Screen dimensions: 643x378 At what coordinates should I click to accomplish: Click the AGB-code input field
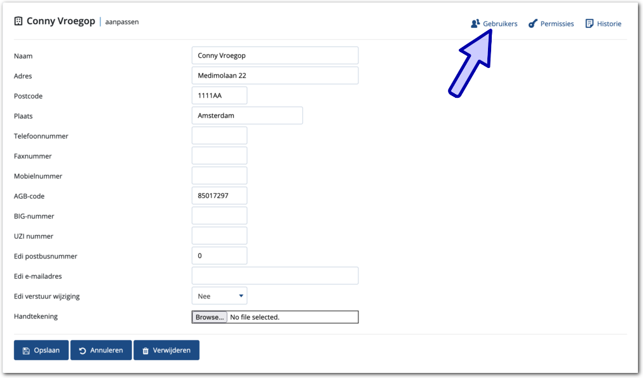tap(219, 196)
